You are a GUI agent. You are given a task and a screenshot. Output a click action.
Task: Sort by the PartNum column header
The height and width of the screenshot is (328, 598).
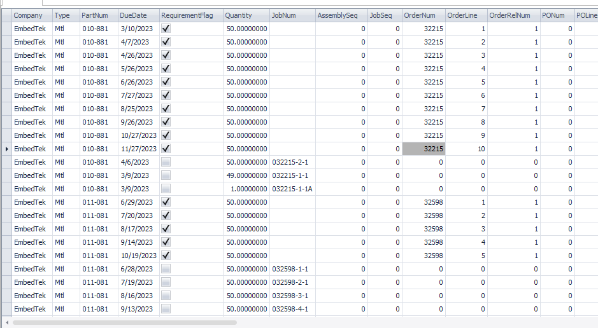pyautogui.click(x=99, y=16)
